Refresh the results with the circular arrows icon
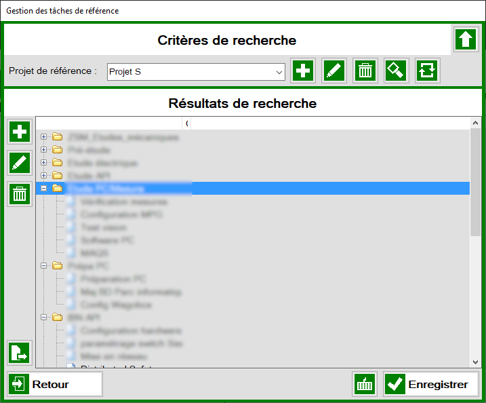 [x=428, y=71]
